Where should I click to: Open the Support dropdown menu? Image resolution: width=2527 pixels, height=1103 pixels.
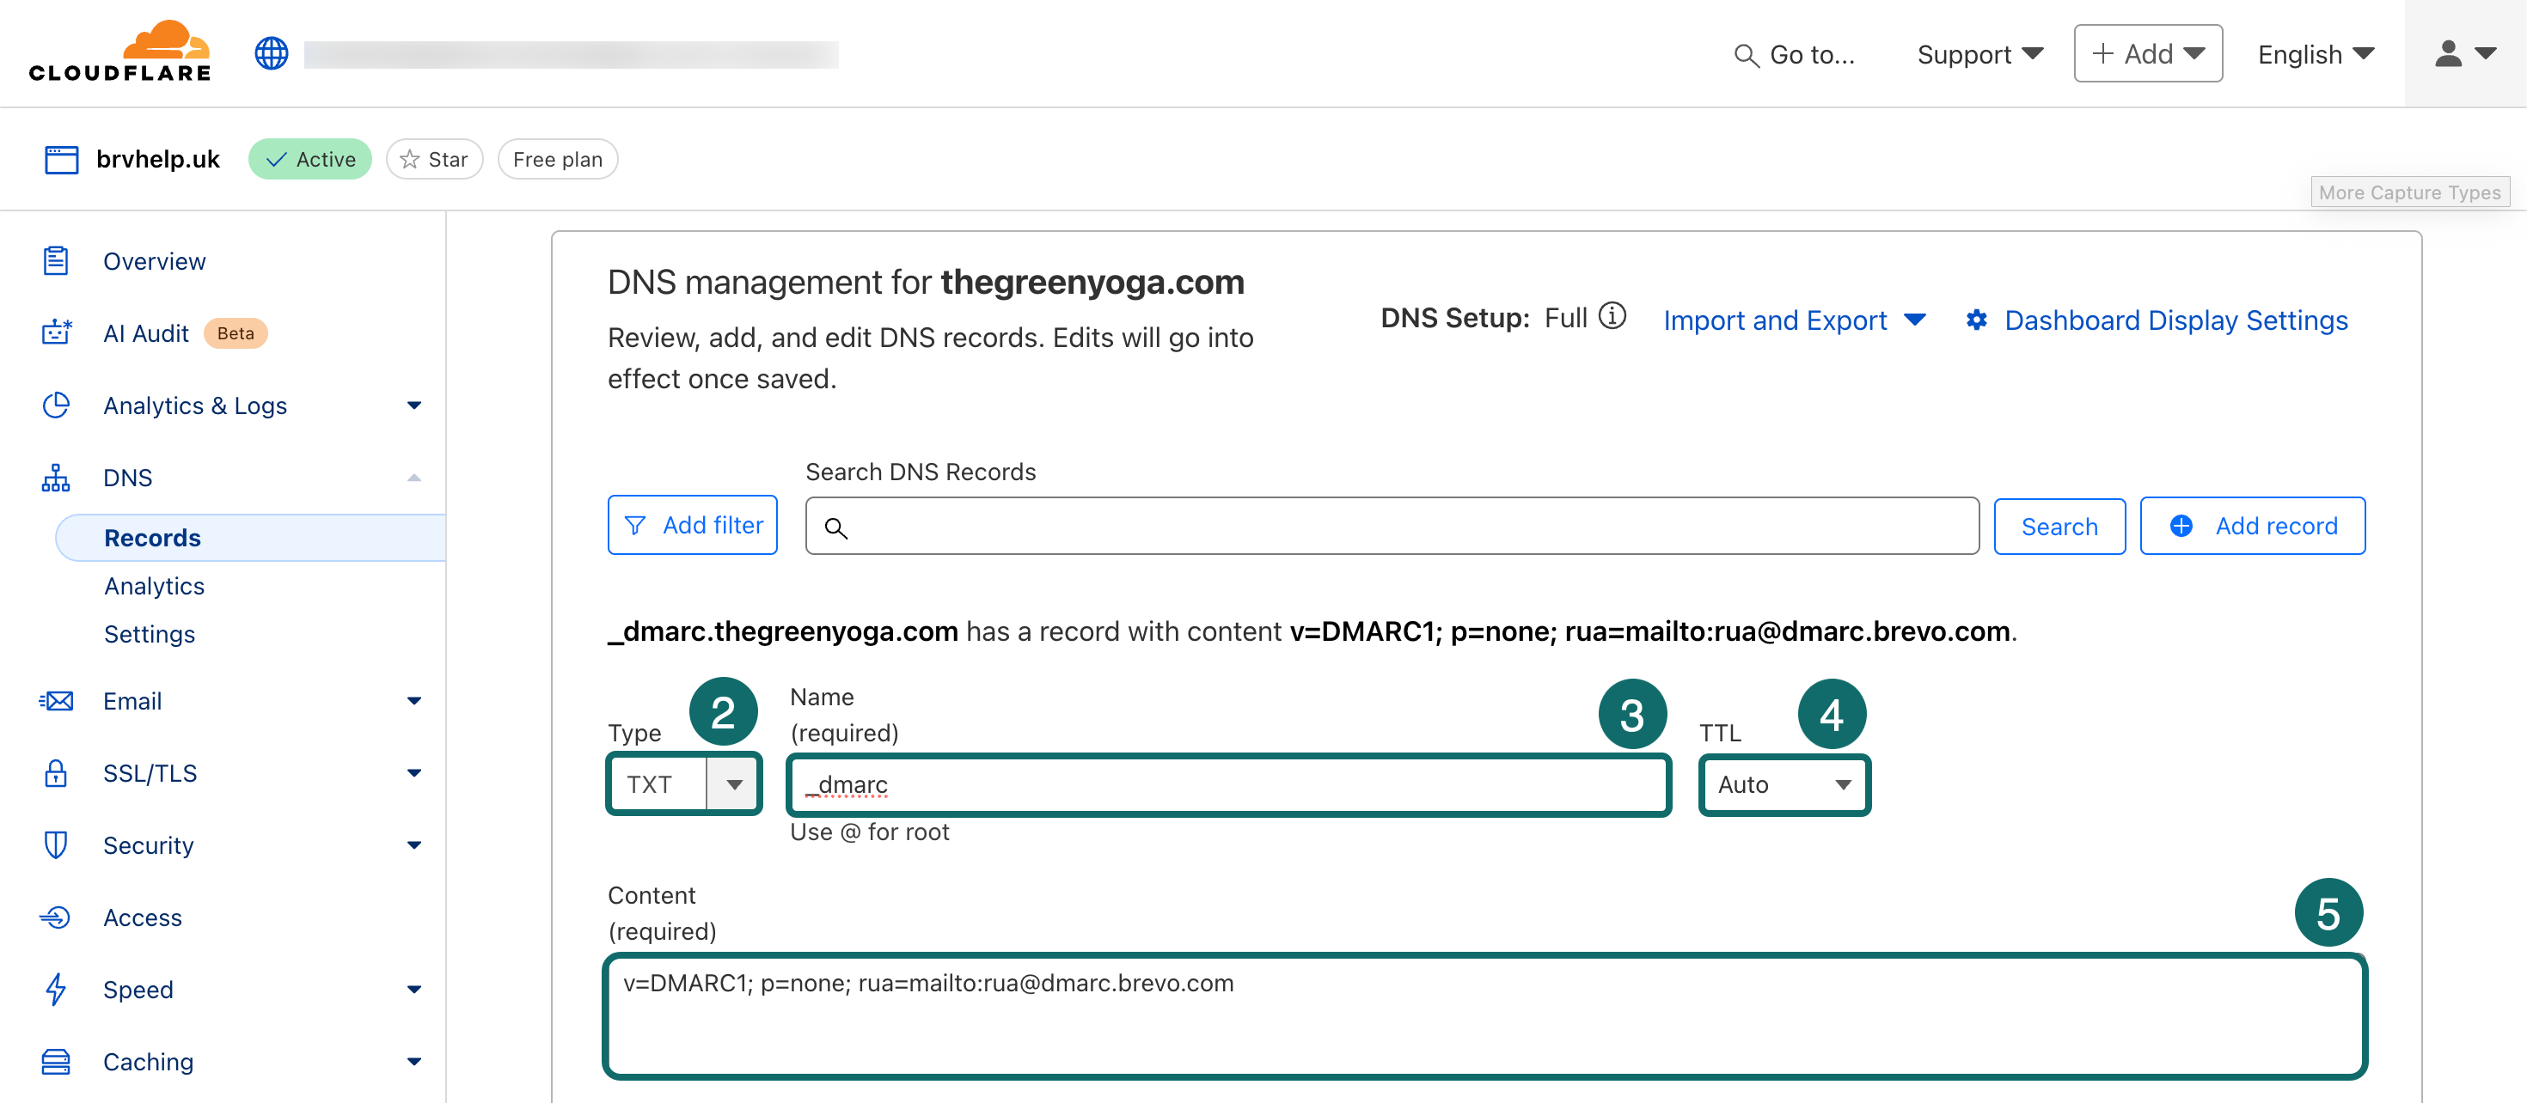(x=1979, y=54)
